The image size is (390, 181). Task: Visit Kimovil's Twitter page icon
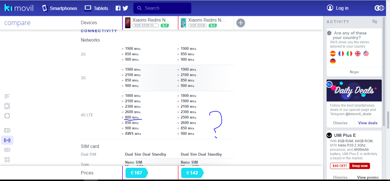pos(125,8)
